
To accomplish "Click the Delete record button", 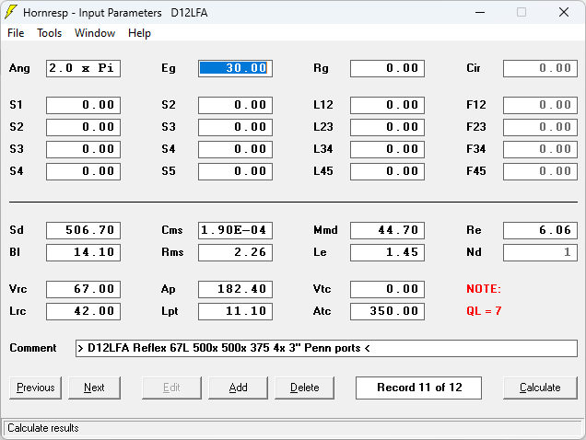I will point(305,388).
